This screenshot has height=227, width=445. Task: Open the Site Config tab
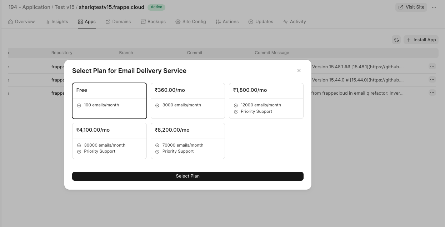click(x=191, y=22)
